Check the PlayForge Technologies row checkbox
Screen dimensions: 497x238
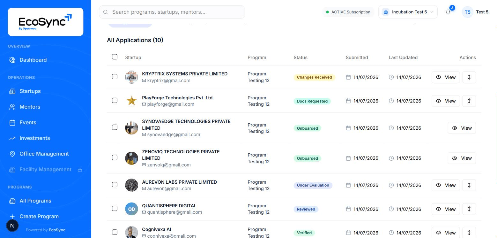(x=115, y=100)
